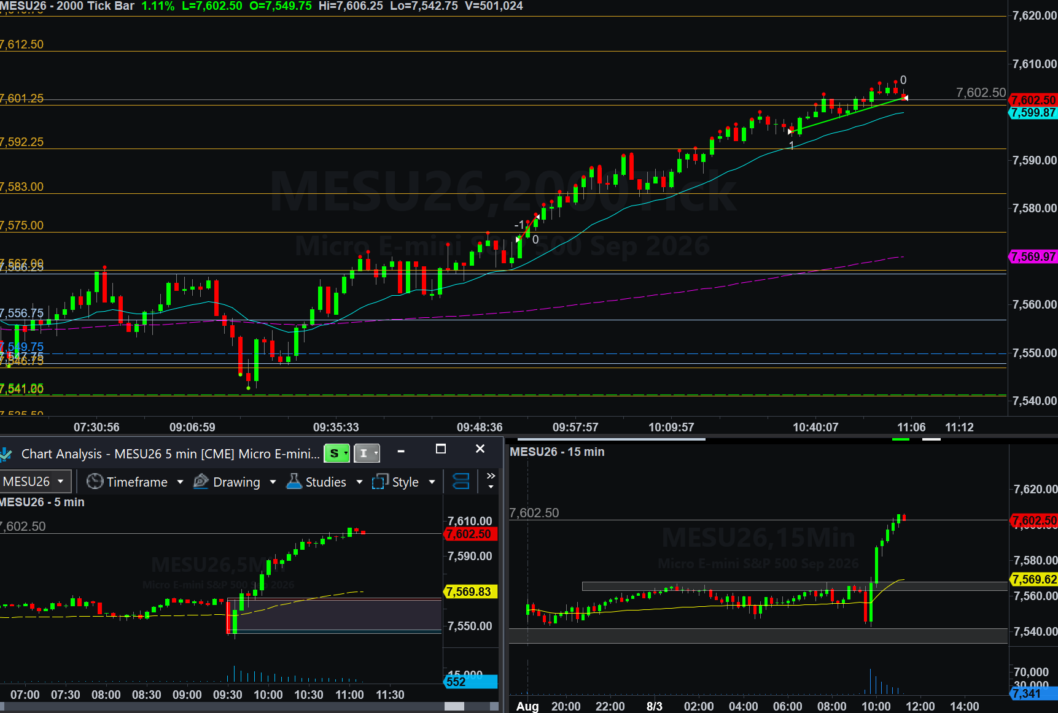The width and height of the screenshot is (1058, 713).
Task: Click the Drawing pencil icon
Action: 201,482
